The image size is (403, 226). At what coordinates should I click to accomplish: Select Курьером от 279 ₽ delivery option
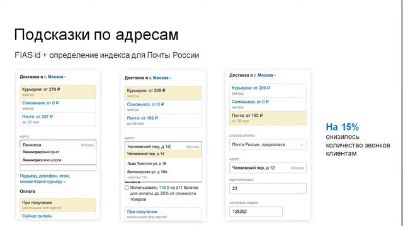(x=58, y=92)
